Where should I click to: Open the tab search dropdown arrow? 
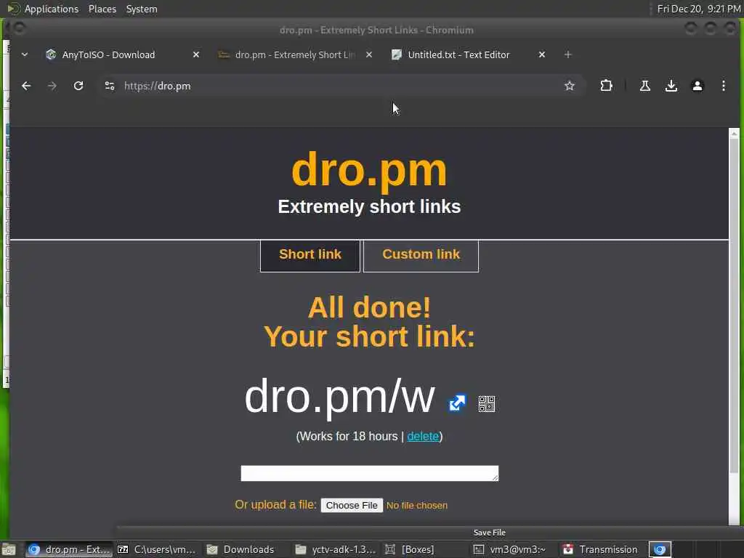coord(25,54)
